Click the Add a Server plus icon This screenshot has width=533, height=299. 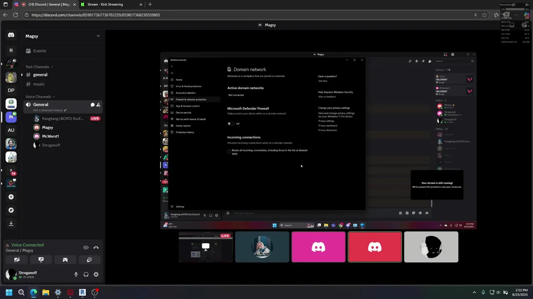point(11,197)
